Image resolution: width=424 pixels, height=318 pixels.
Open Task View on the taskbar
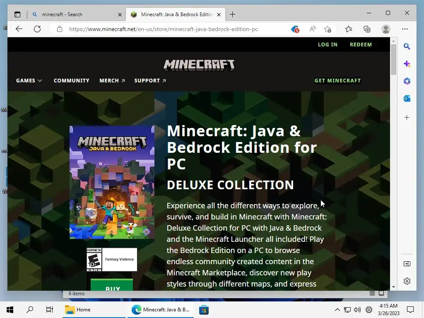click(50, 310)
